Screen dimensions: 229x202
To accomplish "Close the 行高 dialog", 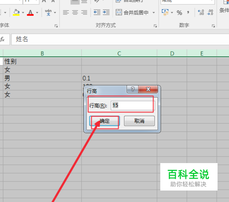I will (x=148, y=89).
